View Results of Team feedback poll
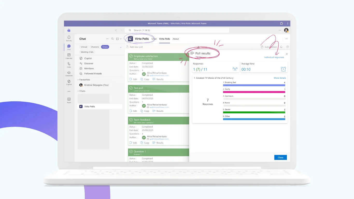This screenshot has width=354, height=199. pyautogui.click(x=158, y=143)
